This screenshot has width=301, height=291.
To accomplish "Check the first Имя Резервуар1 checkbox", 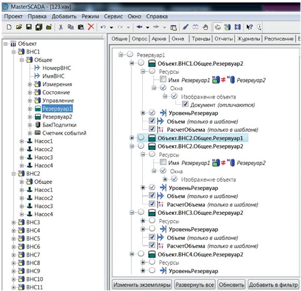I will (163, 79).
